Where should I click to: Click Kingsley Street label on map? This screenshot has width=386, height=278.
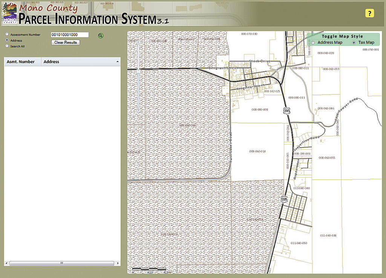tap(250, 87)
